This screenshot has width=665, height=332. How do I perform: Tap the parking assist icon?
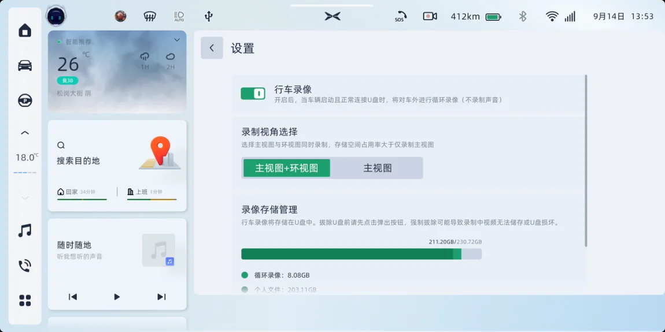point(25,100)
